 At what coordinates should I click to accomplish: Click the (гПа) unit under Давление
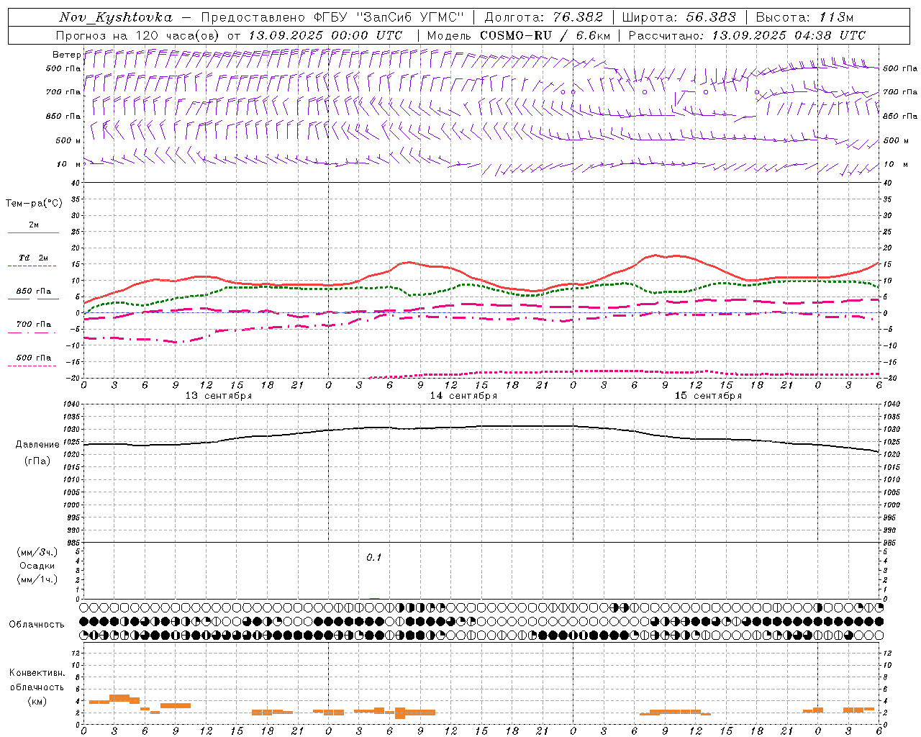click(x=37, y=461)
